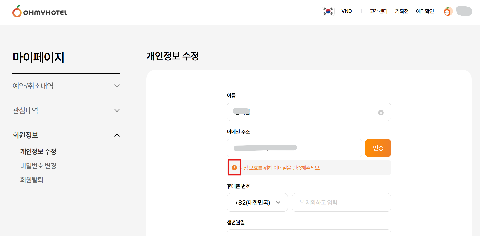Go to 비밀번호 변경 page
This screenshot has width=480, height=236.
38,166
